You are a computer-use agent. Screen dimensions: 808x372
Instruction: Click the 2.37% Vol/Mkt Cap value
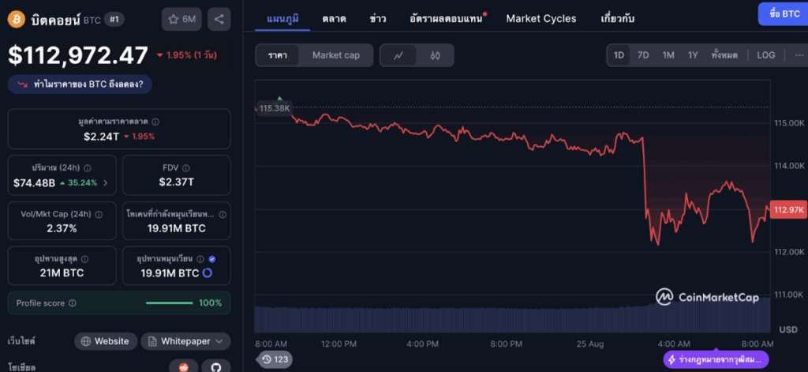point(62,228)
